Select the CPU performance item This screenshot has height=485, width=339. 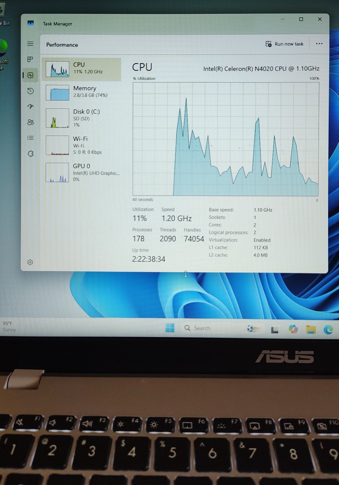tap(81, 69)
